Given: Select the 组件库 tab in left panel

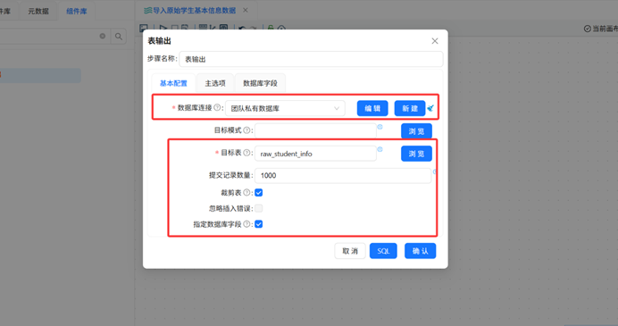Looking at the screenshot, I should [77, 11].
